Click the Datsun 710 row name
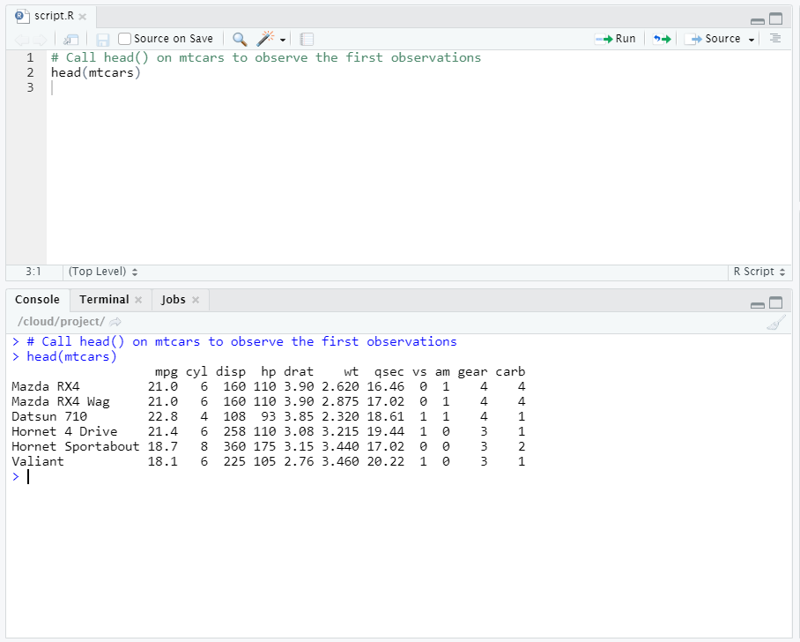 (x=49, y=417)
